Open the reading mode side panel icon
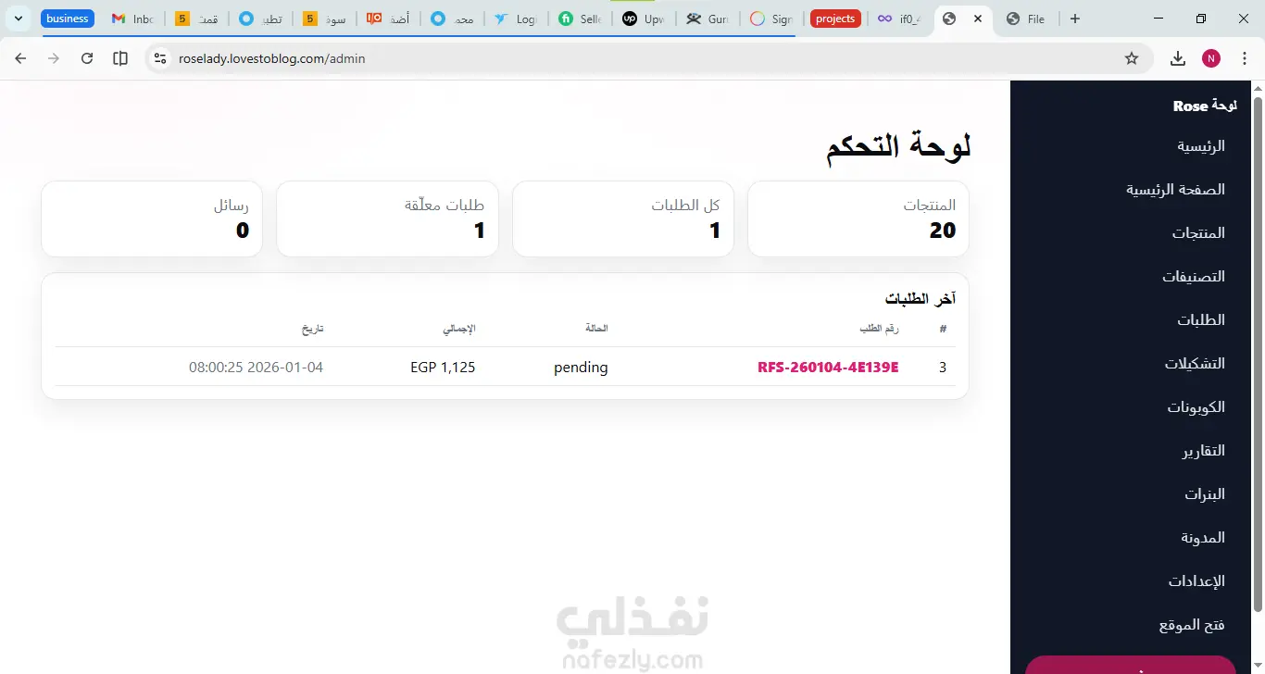This screenshot has height=674, width=1265. (x=120, y=58)
